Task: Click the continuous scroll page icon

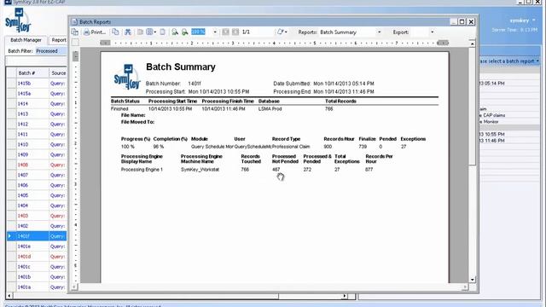Action: click(163, 32)
